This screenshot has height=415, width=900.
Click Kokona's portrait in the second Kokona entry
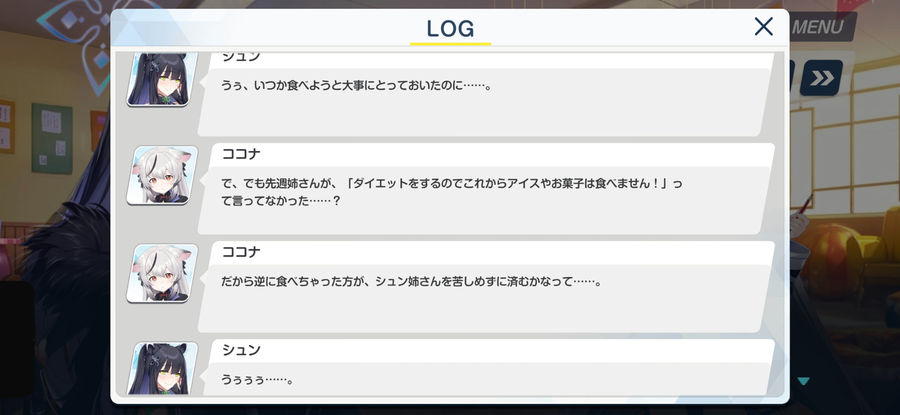162,273
